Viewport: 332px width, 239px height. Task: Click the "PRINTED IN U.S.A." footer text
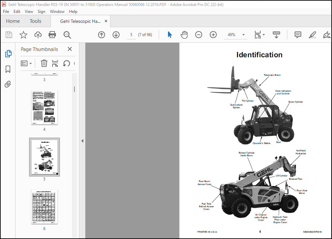(207, 232)
